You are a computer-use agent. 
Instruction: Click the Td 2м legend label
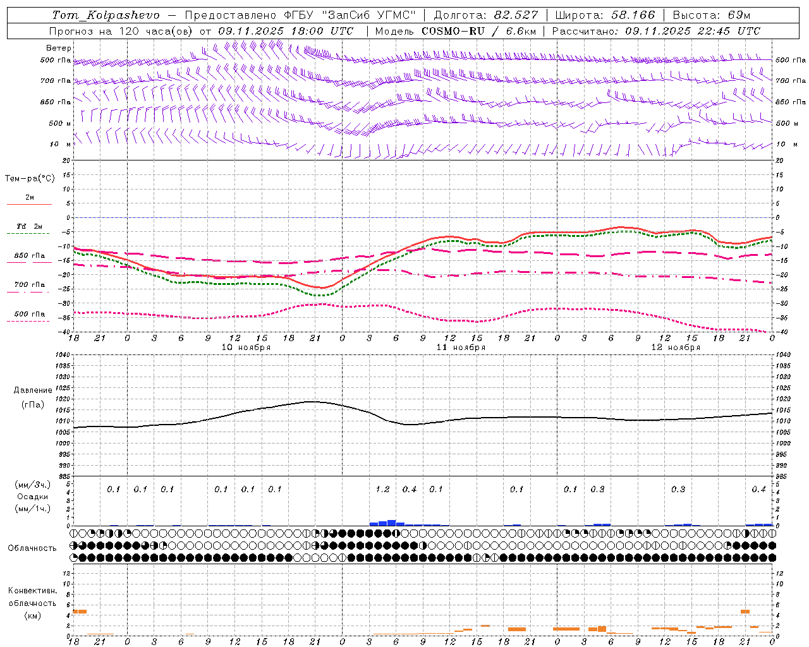[29, 226]
